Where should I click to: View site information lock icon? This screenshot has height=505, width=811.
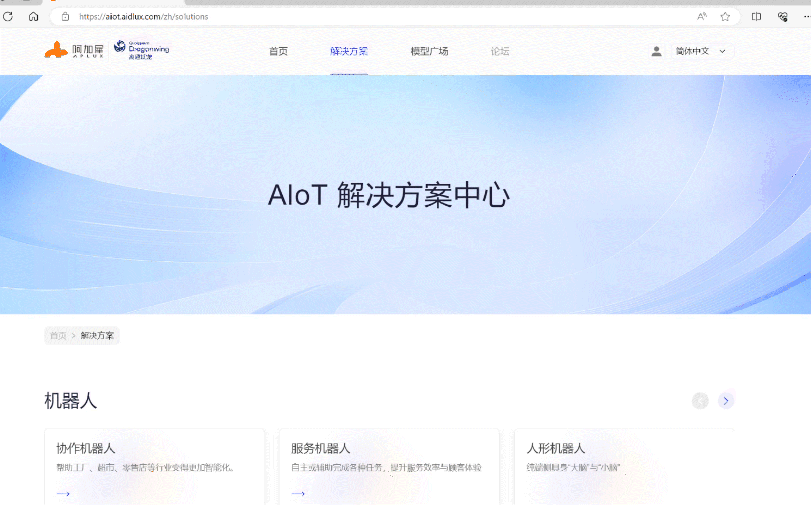(x=65, y=17)
